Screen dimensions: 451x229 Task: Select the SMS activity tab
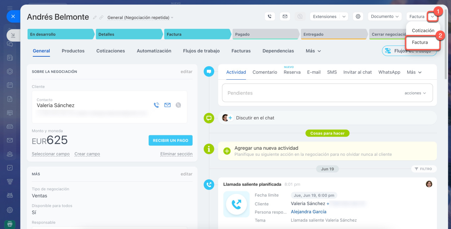[x=332, y=72]
